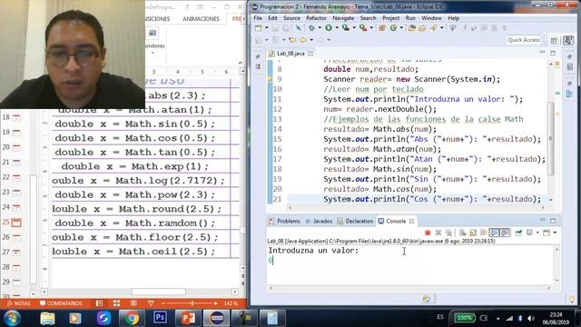
Task: Click the Open Task icon in Eclipse toolbar
Action: tap(422, 28)
